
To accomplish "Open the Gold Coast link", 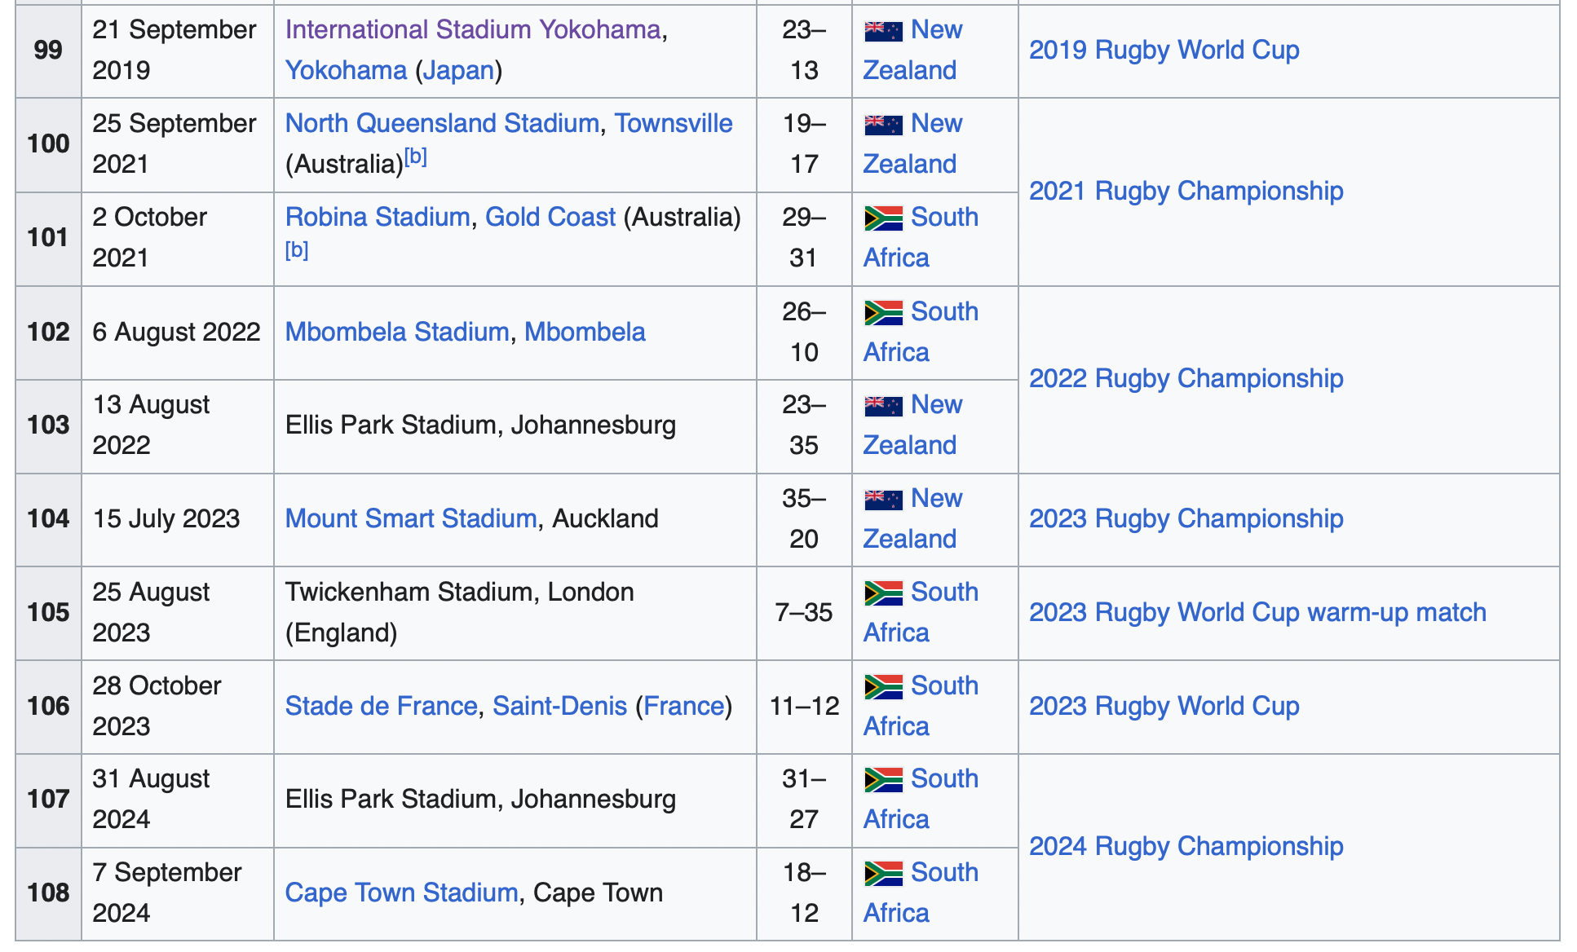I will (550, 217).
